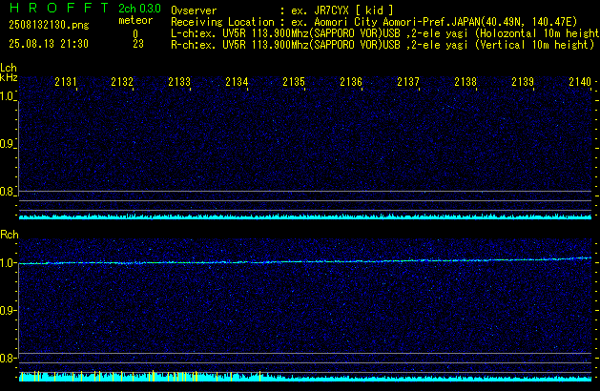Click the 2131 time marker

[x=66, y=81]
